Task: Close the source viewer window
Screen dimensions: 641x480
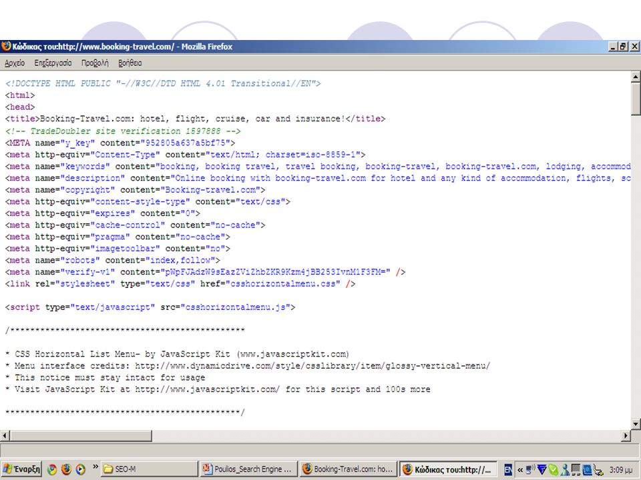Action: click(634, 47)
